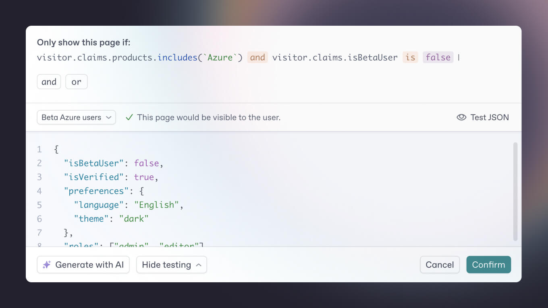Click line number 7 in editor gutter
Screen dimensions: 548x308
[x=39, y=233]
